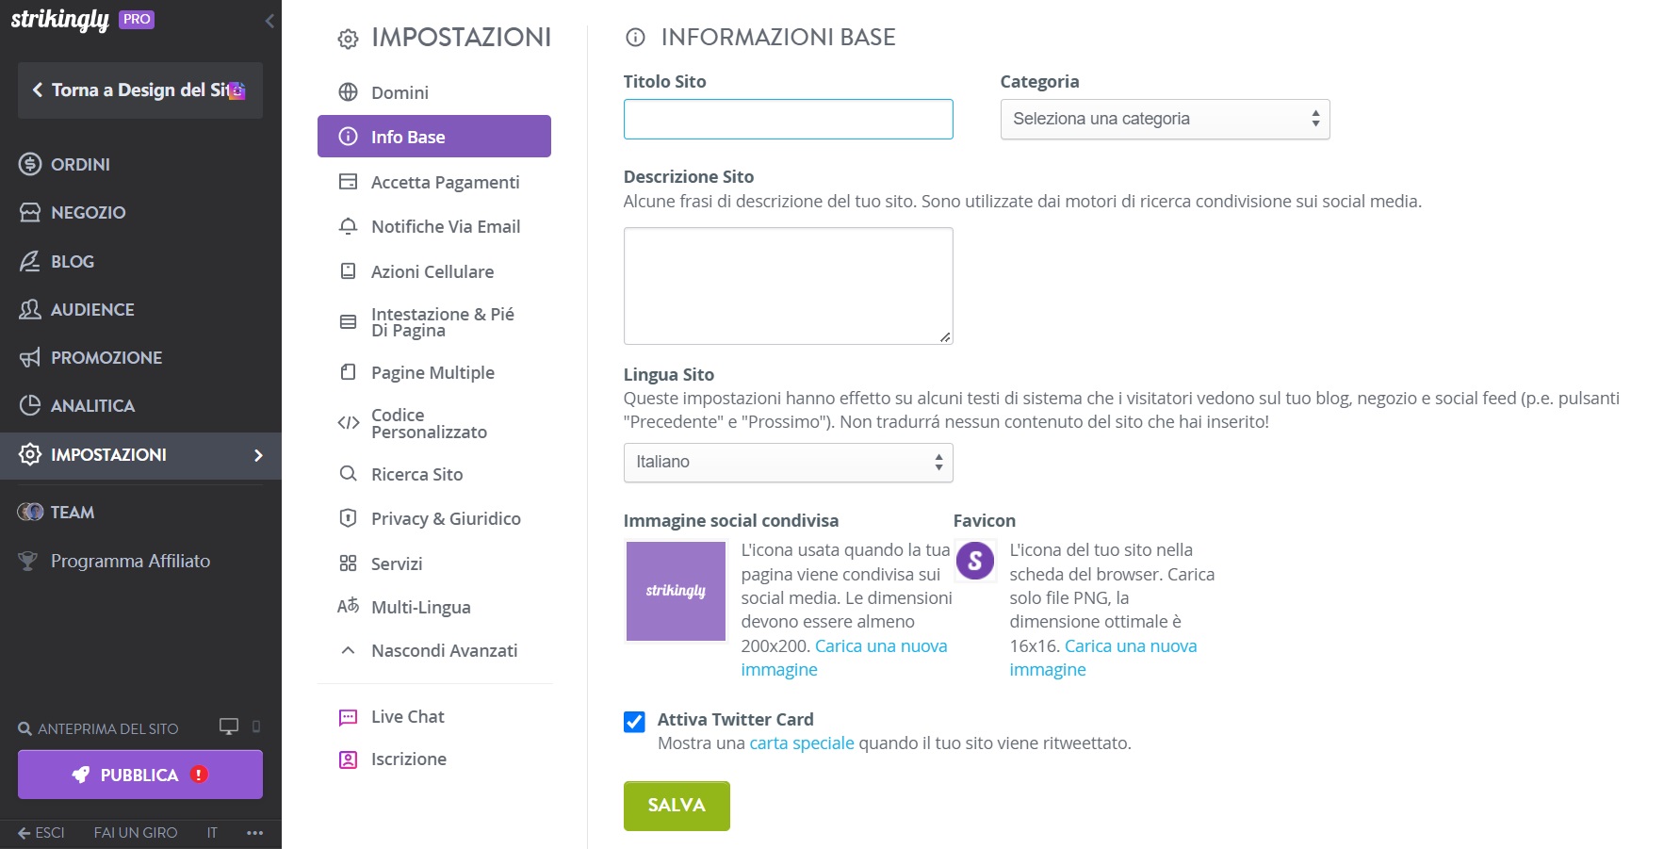
Task: Click the Favicon purple S image
Action: (x=975, y=562)
